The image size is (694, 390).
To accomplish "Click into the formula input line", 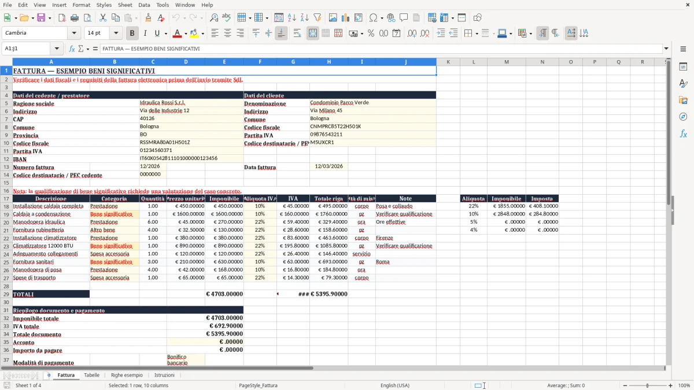I will 381,49.
